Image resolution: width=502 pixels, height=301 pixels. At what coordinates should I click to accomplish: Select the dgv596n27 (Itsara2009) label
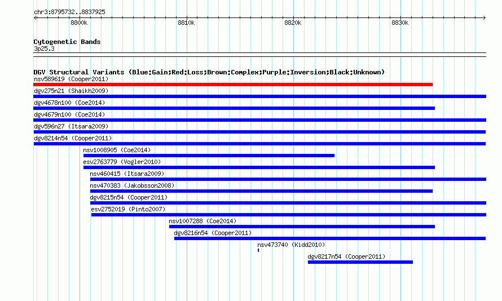click(71, 126)
